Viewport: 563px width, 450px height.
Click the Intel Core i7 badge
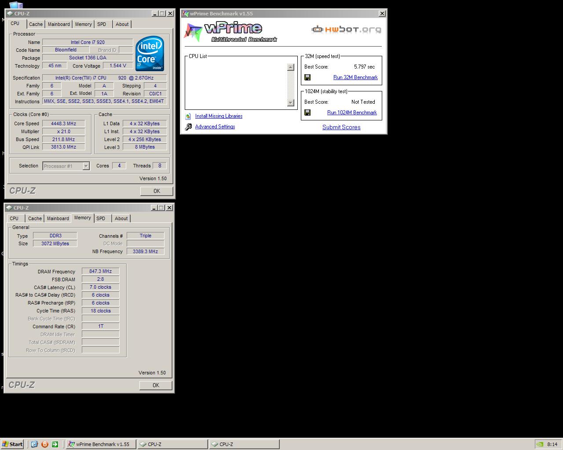(x=150, y=54)
